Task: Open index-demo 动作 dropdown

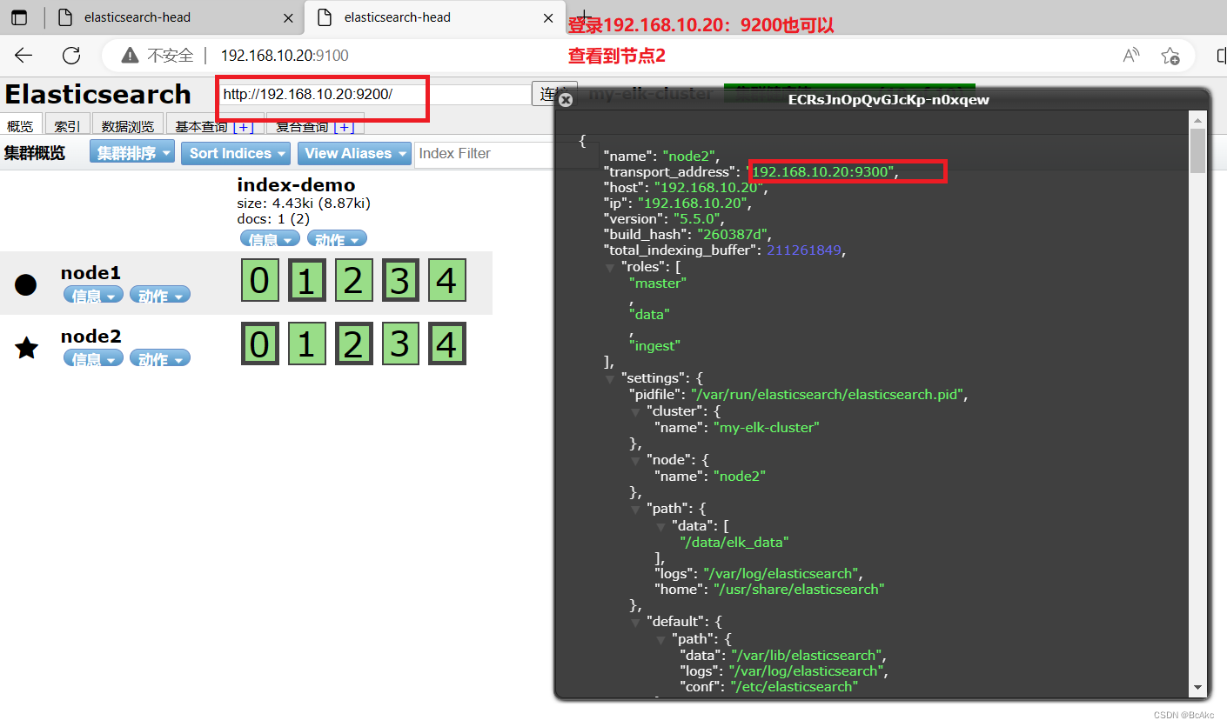Action: [337, 239]
